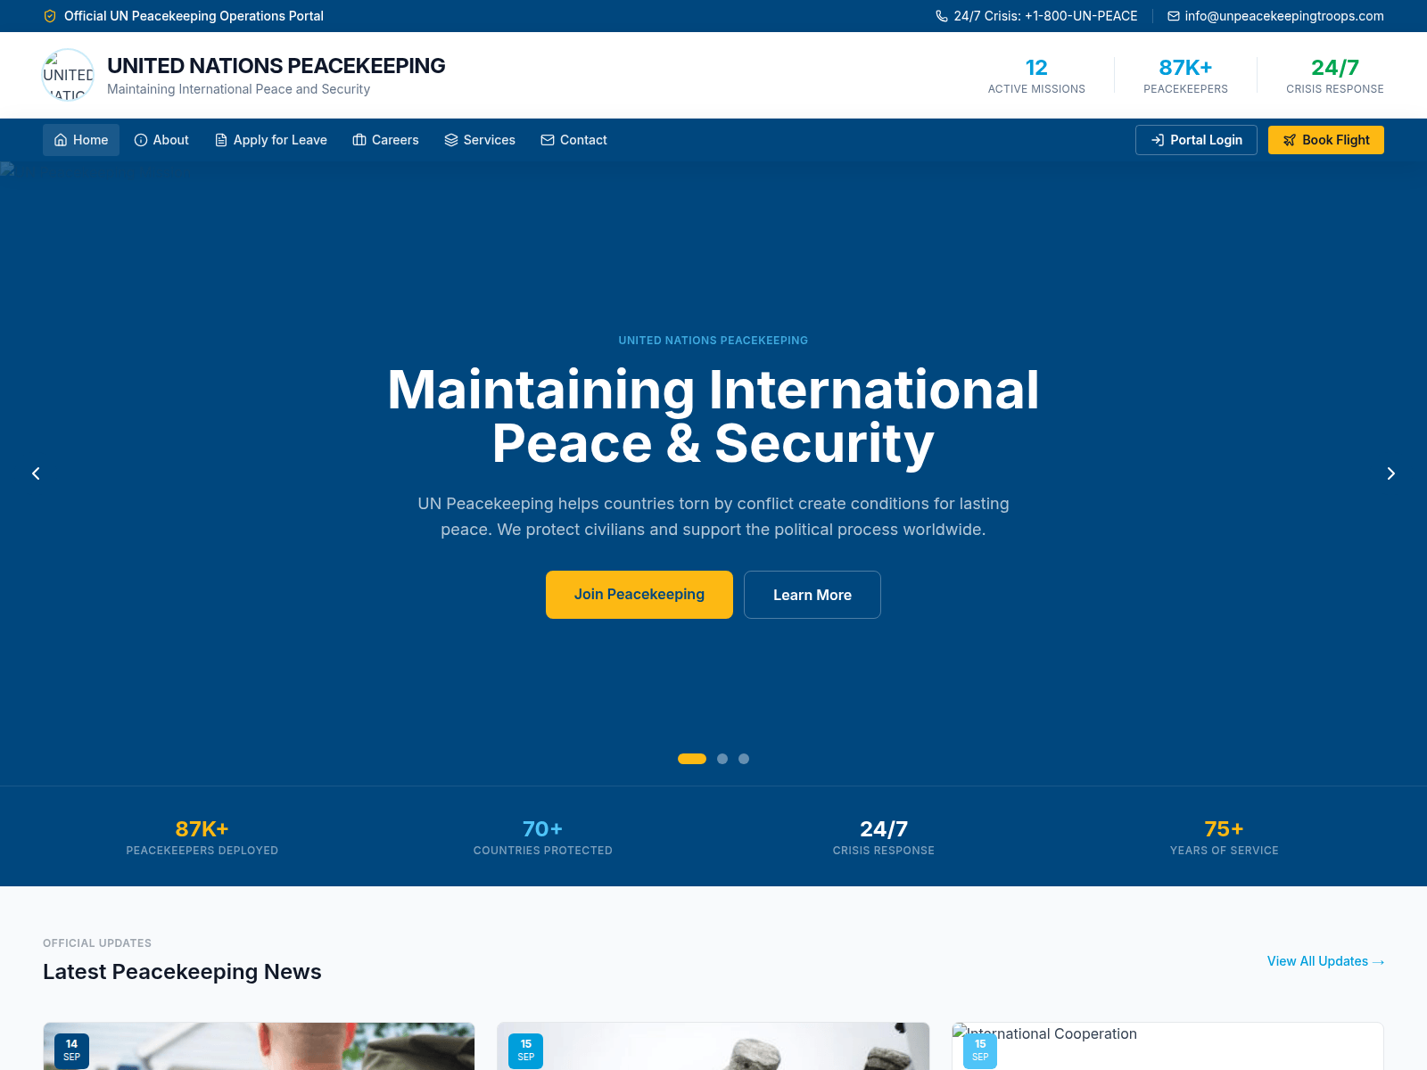The image size is (1427, 1070).
Task: Select the second carousel dot
Action: (x=722, y=759)
